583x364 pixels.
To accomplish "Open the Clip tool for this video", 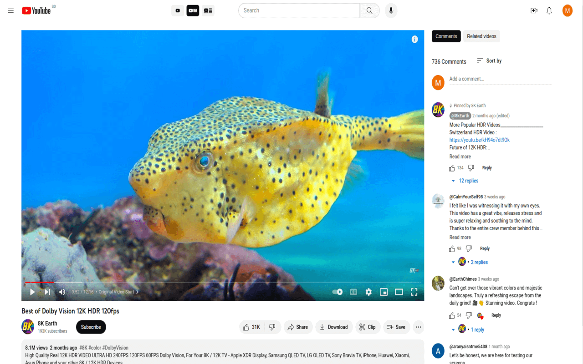I will pyautogui.click(x=368, y=327).
